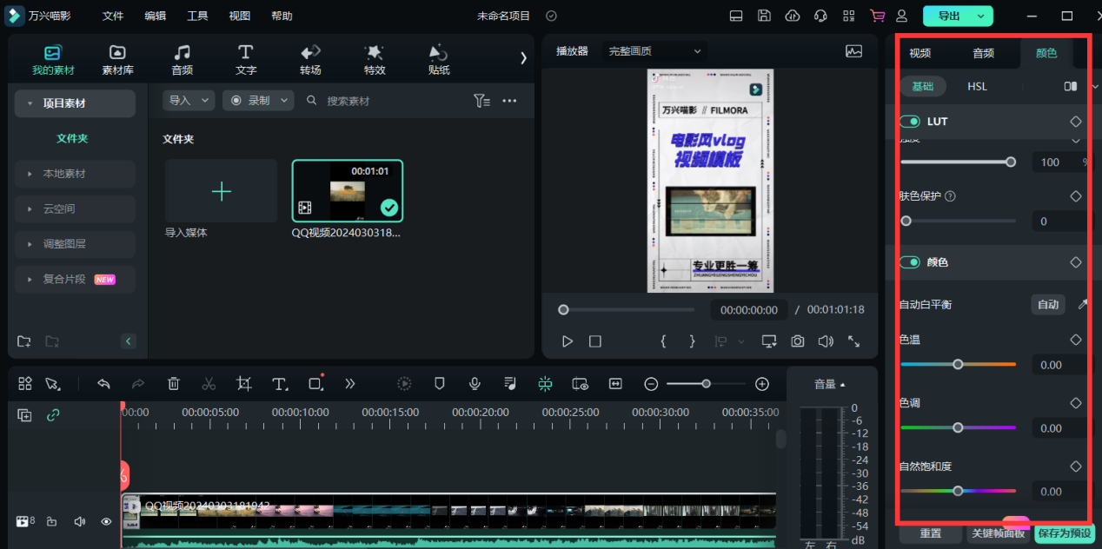Open the text tool in timeline toolbar
The width and height of the screenshot is (1102, 549).
pos(279,383)
